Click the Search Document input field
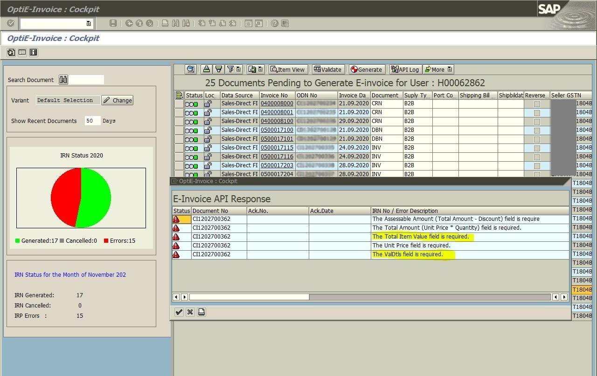The image size is (597, 376). click(x=86, y=80)
